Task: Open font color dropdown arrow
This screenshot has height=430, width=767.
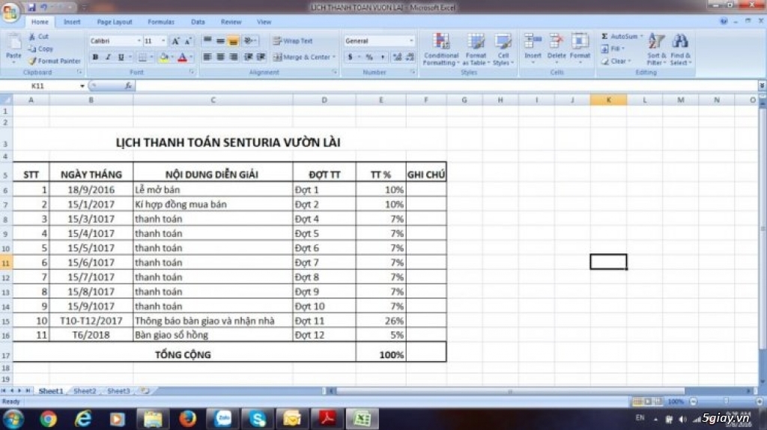Action: 191,57
